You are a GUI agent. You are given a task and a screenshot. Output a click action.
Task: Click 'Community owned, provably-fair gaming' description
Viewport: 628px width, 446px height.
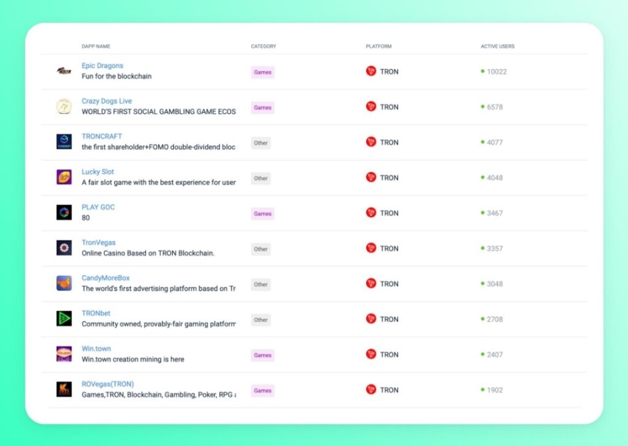159,324
